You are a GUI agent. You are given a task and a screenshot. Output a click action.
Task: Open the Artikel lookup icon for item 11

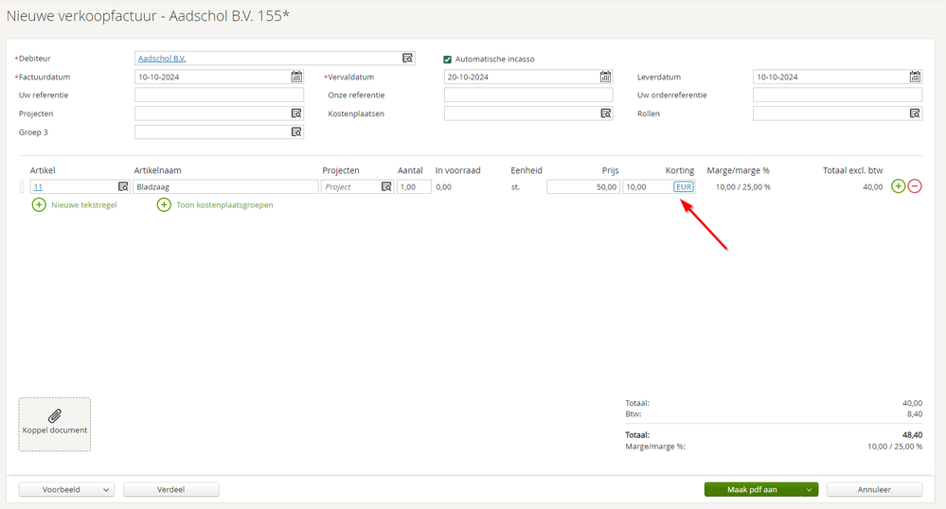123,187
